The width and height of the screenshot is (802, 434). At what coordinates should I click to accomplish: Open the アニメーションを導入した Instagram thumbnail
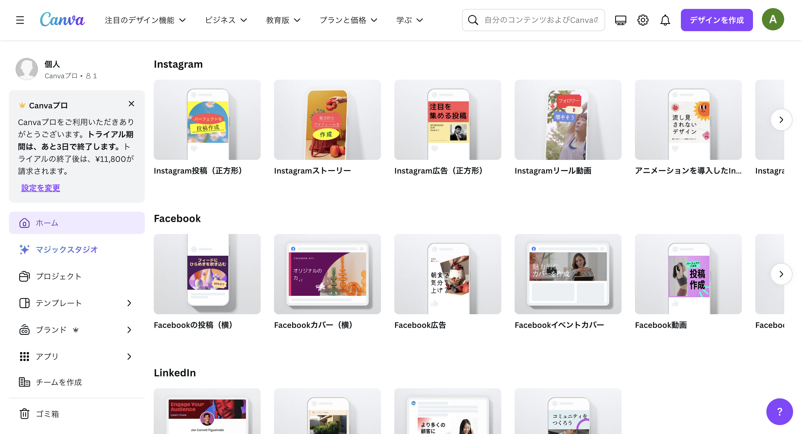pos(688,120)
